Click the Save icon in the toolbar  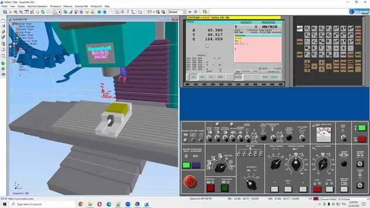coord(5,12)
